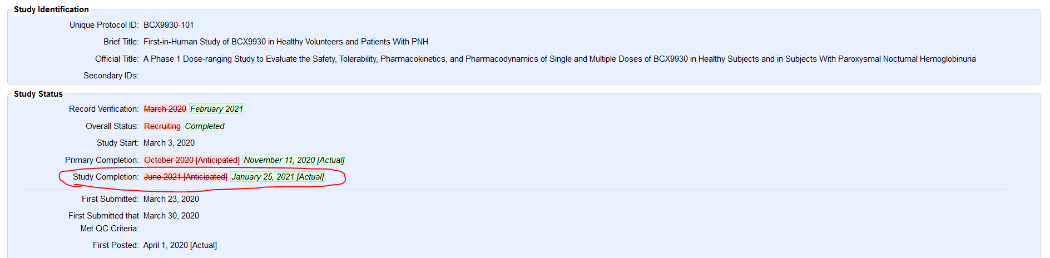Click the First Posted date April 1, 2020
Screen dimensions: 1050x258
(180, 245)
